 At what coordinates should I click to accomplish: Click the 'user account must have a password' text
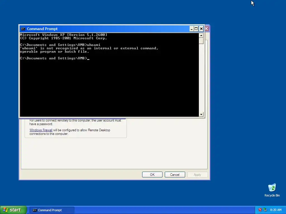[x=75, y=122]
